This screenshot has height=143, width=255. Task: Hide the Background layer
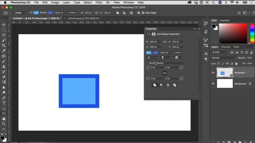(x=213, y=84)
